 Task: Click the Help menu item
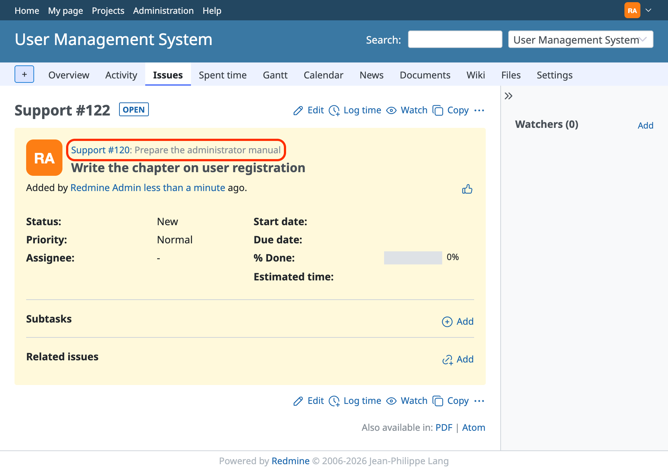(212, 11)
